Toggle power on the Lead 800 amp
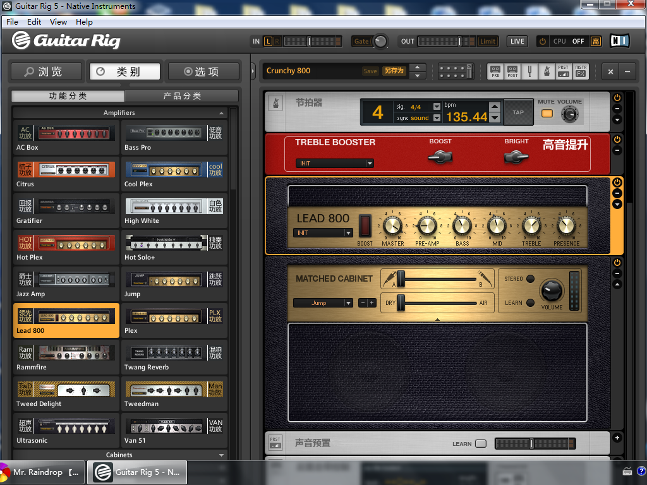 617,183
